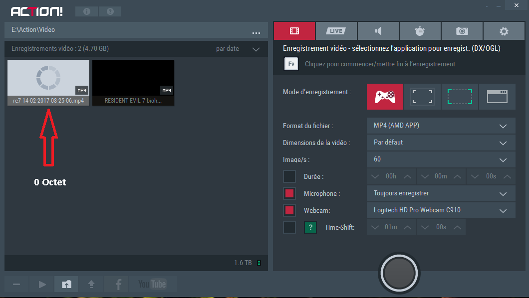Enable the Time-Shift checkbox
The height and width of the screenshot is (298, 529).
tap(289, 227)
